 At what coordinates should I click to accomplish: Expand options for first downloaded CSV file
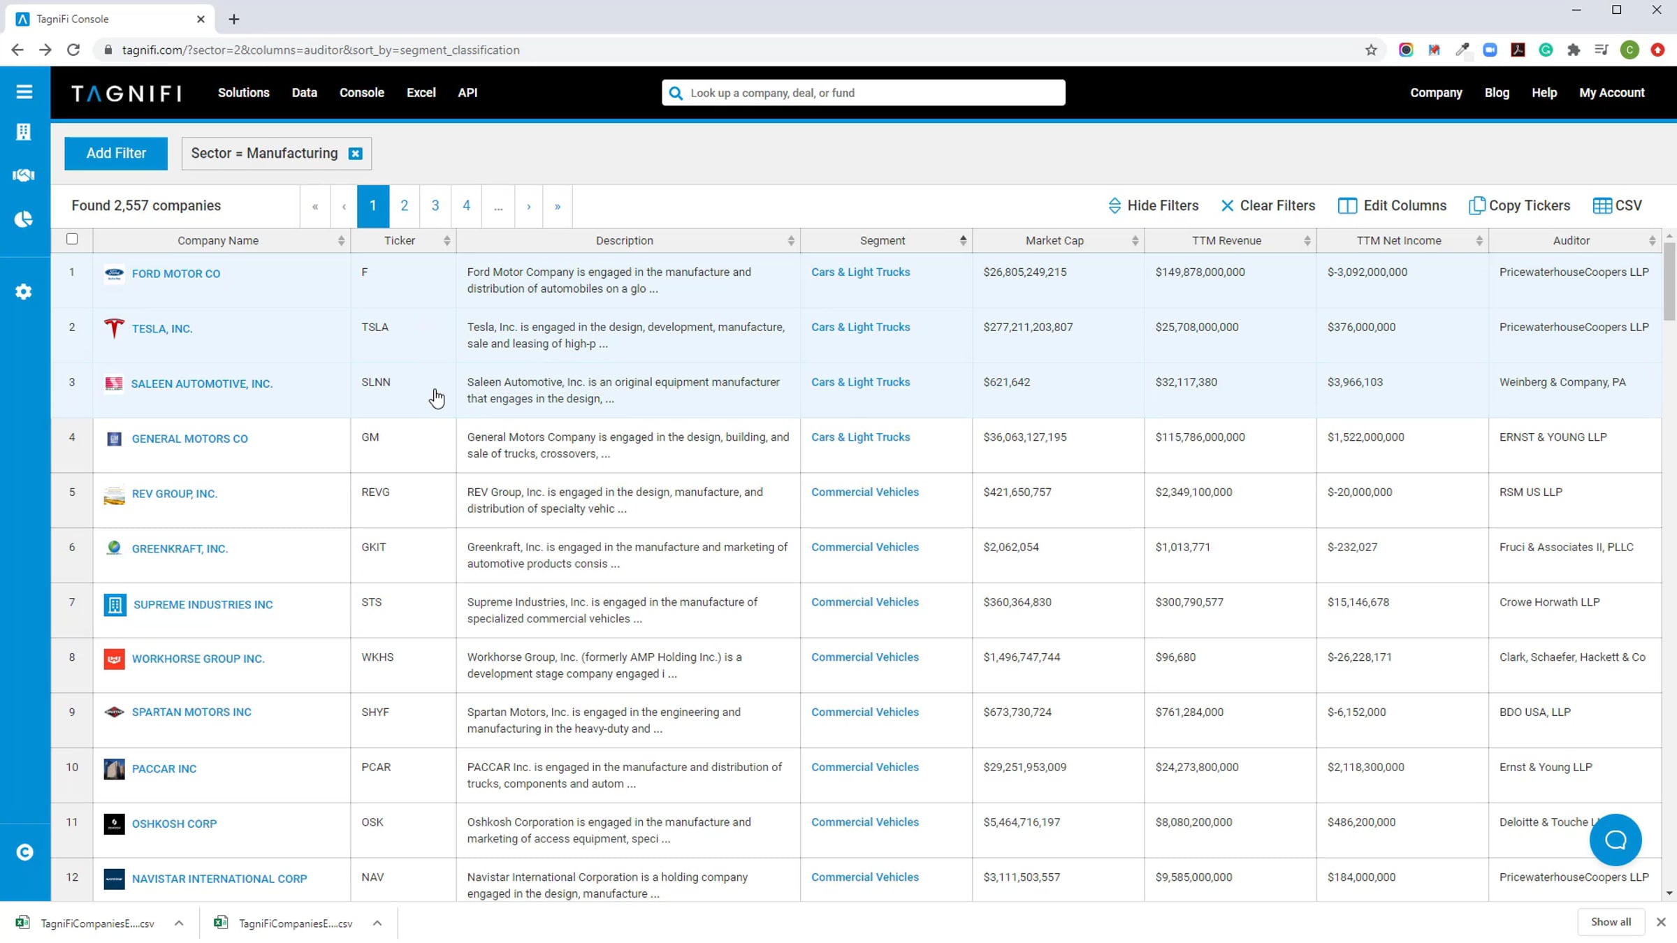(x=179, y=923)
